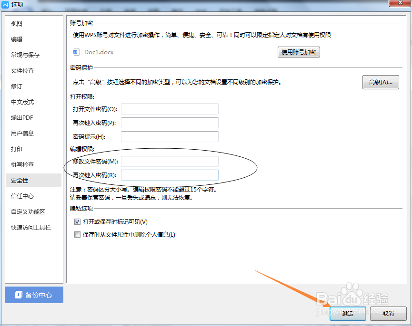Click the 确定 confirm button

[x=348, y=314]
